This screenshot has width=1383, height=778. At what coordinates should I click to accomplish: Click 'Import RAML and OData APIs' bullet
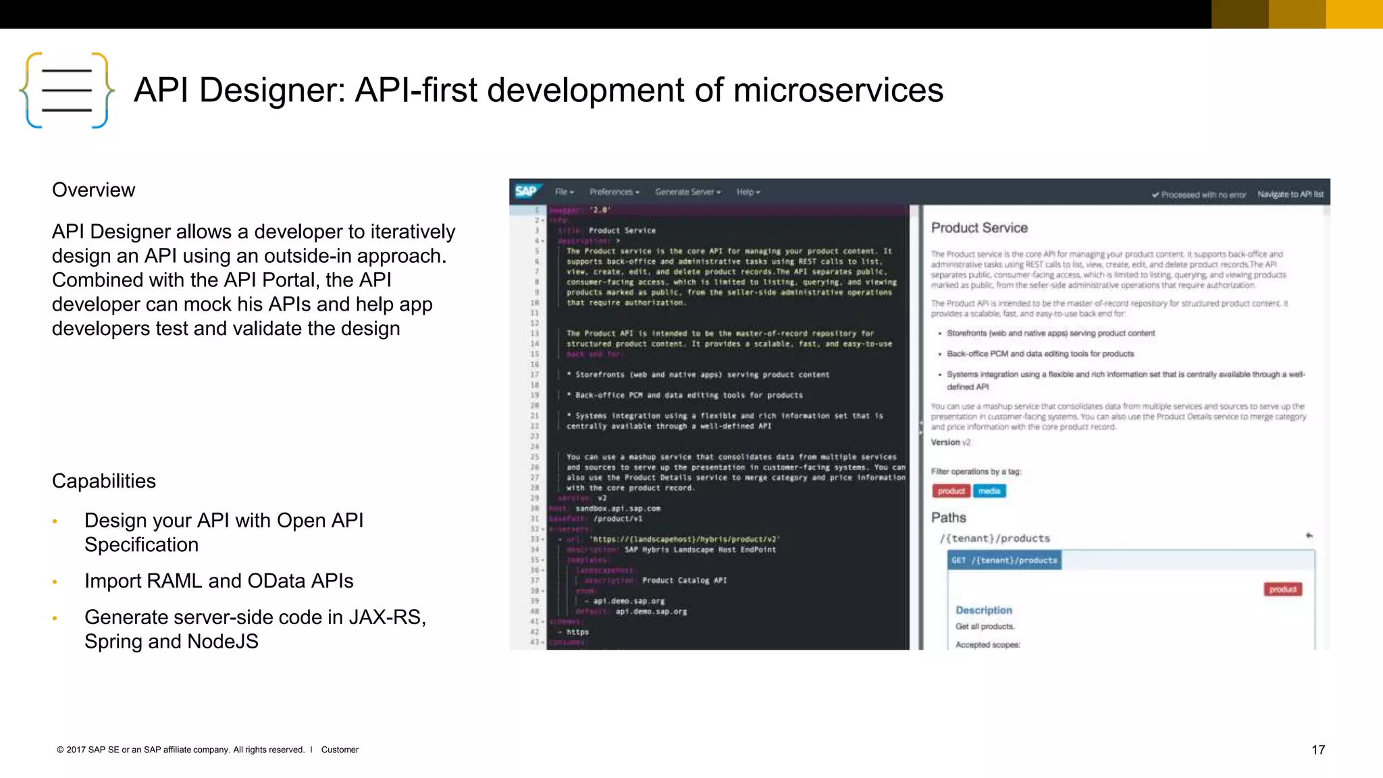point(219,581)
